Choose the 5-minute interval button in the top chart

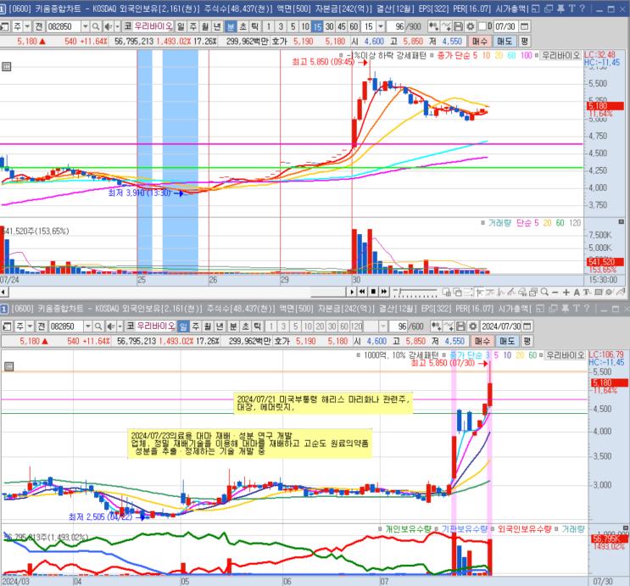pyautogui.click(x=293, y=26)
